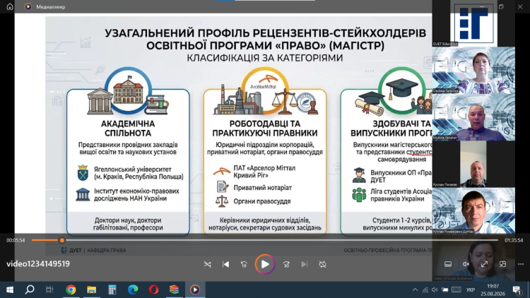Click the total duration 01:35:54
The width and height of the screenshot is (530, 298).
514,241
